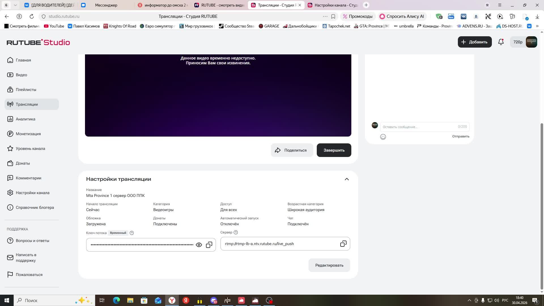The height and width of the screenshot is (306, 544).
Task: Copy the stream key
Action: [x=209, y=245]
